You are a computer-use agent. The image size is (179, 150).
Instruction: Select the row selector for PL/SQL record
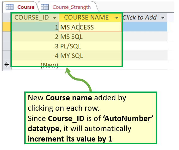tap(7, 46)
